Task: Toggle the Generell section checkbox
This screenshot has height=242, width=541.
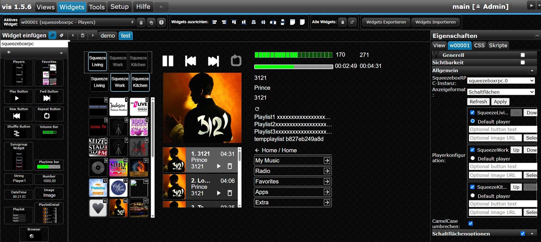Action: click(523, 55)
